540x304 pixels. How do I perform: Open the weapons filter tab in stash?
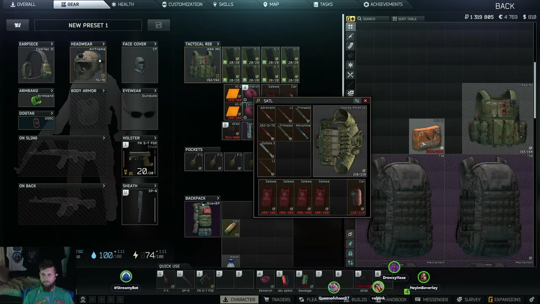350,36
